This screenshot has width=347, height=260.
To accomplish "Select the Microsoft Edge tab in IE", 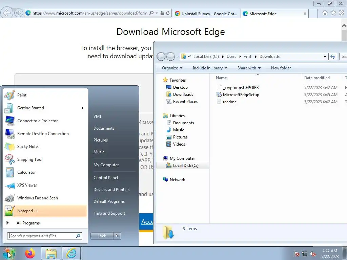I will [274, 14].
